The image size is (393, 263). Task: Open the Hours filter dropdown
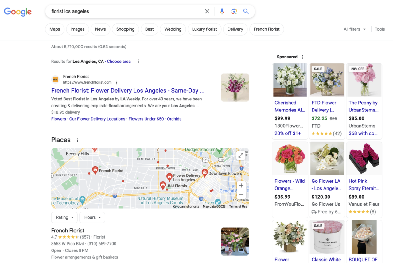92,217
